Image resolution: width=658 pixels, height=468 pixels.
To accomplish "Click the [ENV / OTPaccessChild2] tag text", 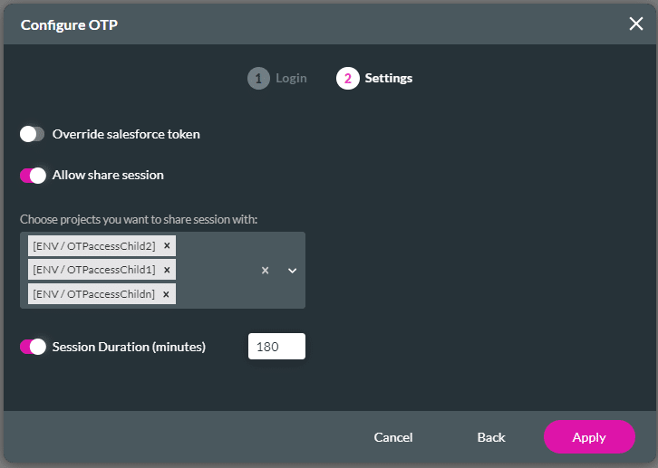I will point(94,246).
